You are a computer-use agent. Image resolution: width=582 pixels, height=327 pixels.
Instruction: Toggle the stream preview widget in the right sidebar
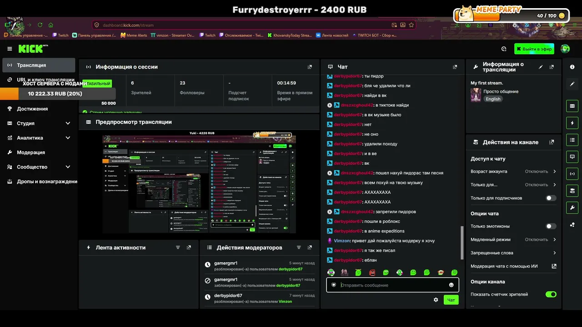(572, 106)
